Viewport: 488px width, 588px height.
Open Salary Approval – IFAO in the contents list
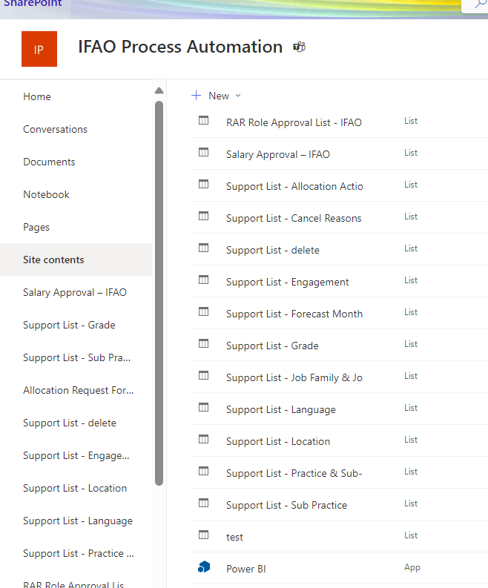coord(278,154)
